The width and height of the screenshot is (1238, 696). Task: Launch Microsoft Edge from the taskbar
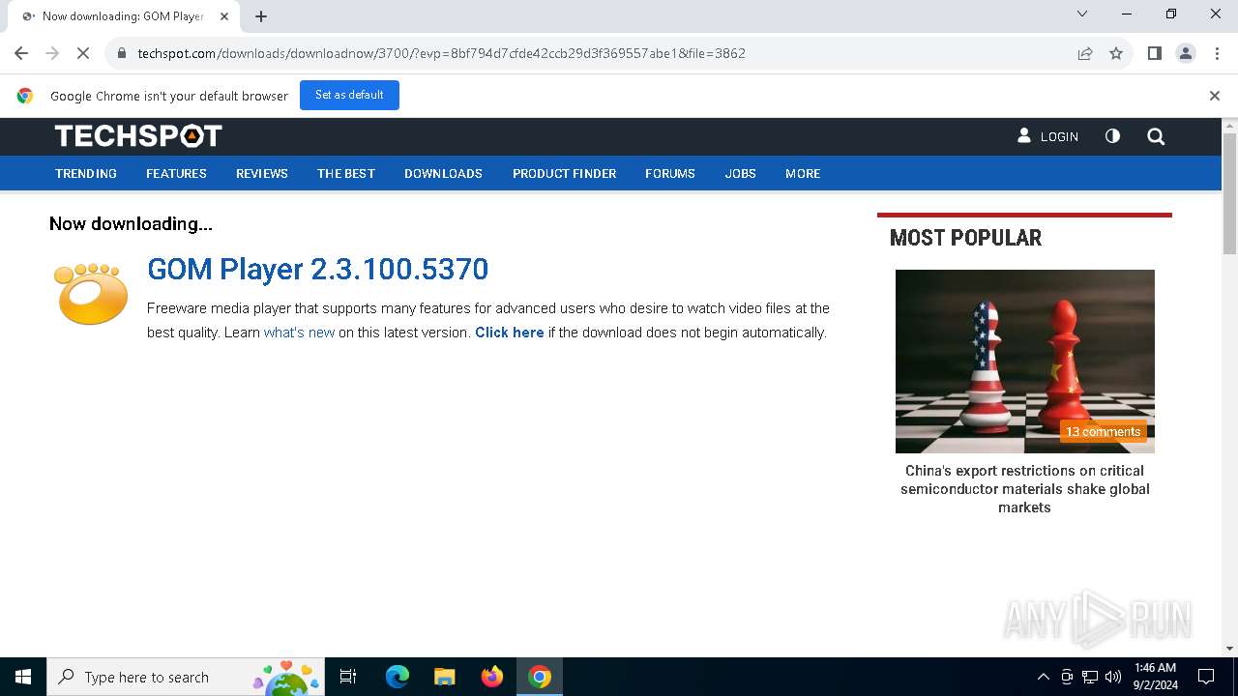point(398,677)
